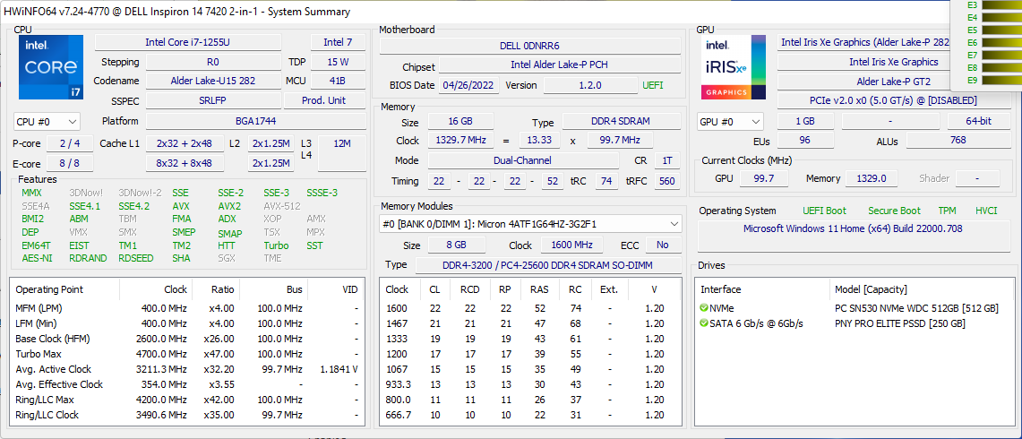
Task: Click the Alder Lake-P GT2 field
Action: [865, 82]
